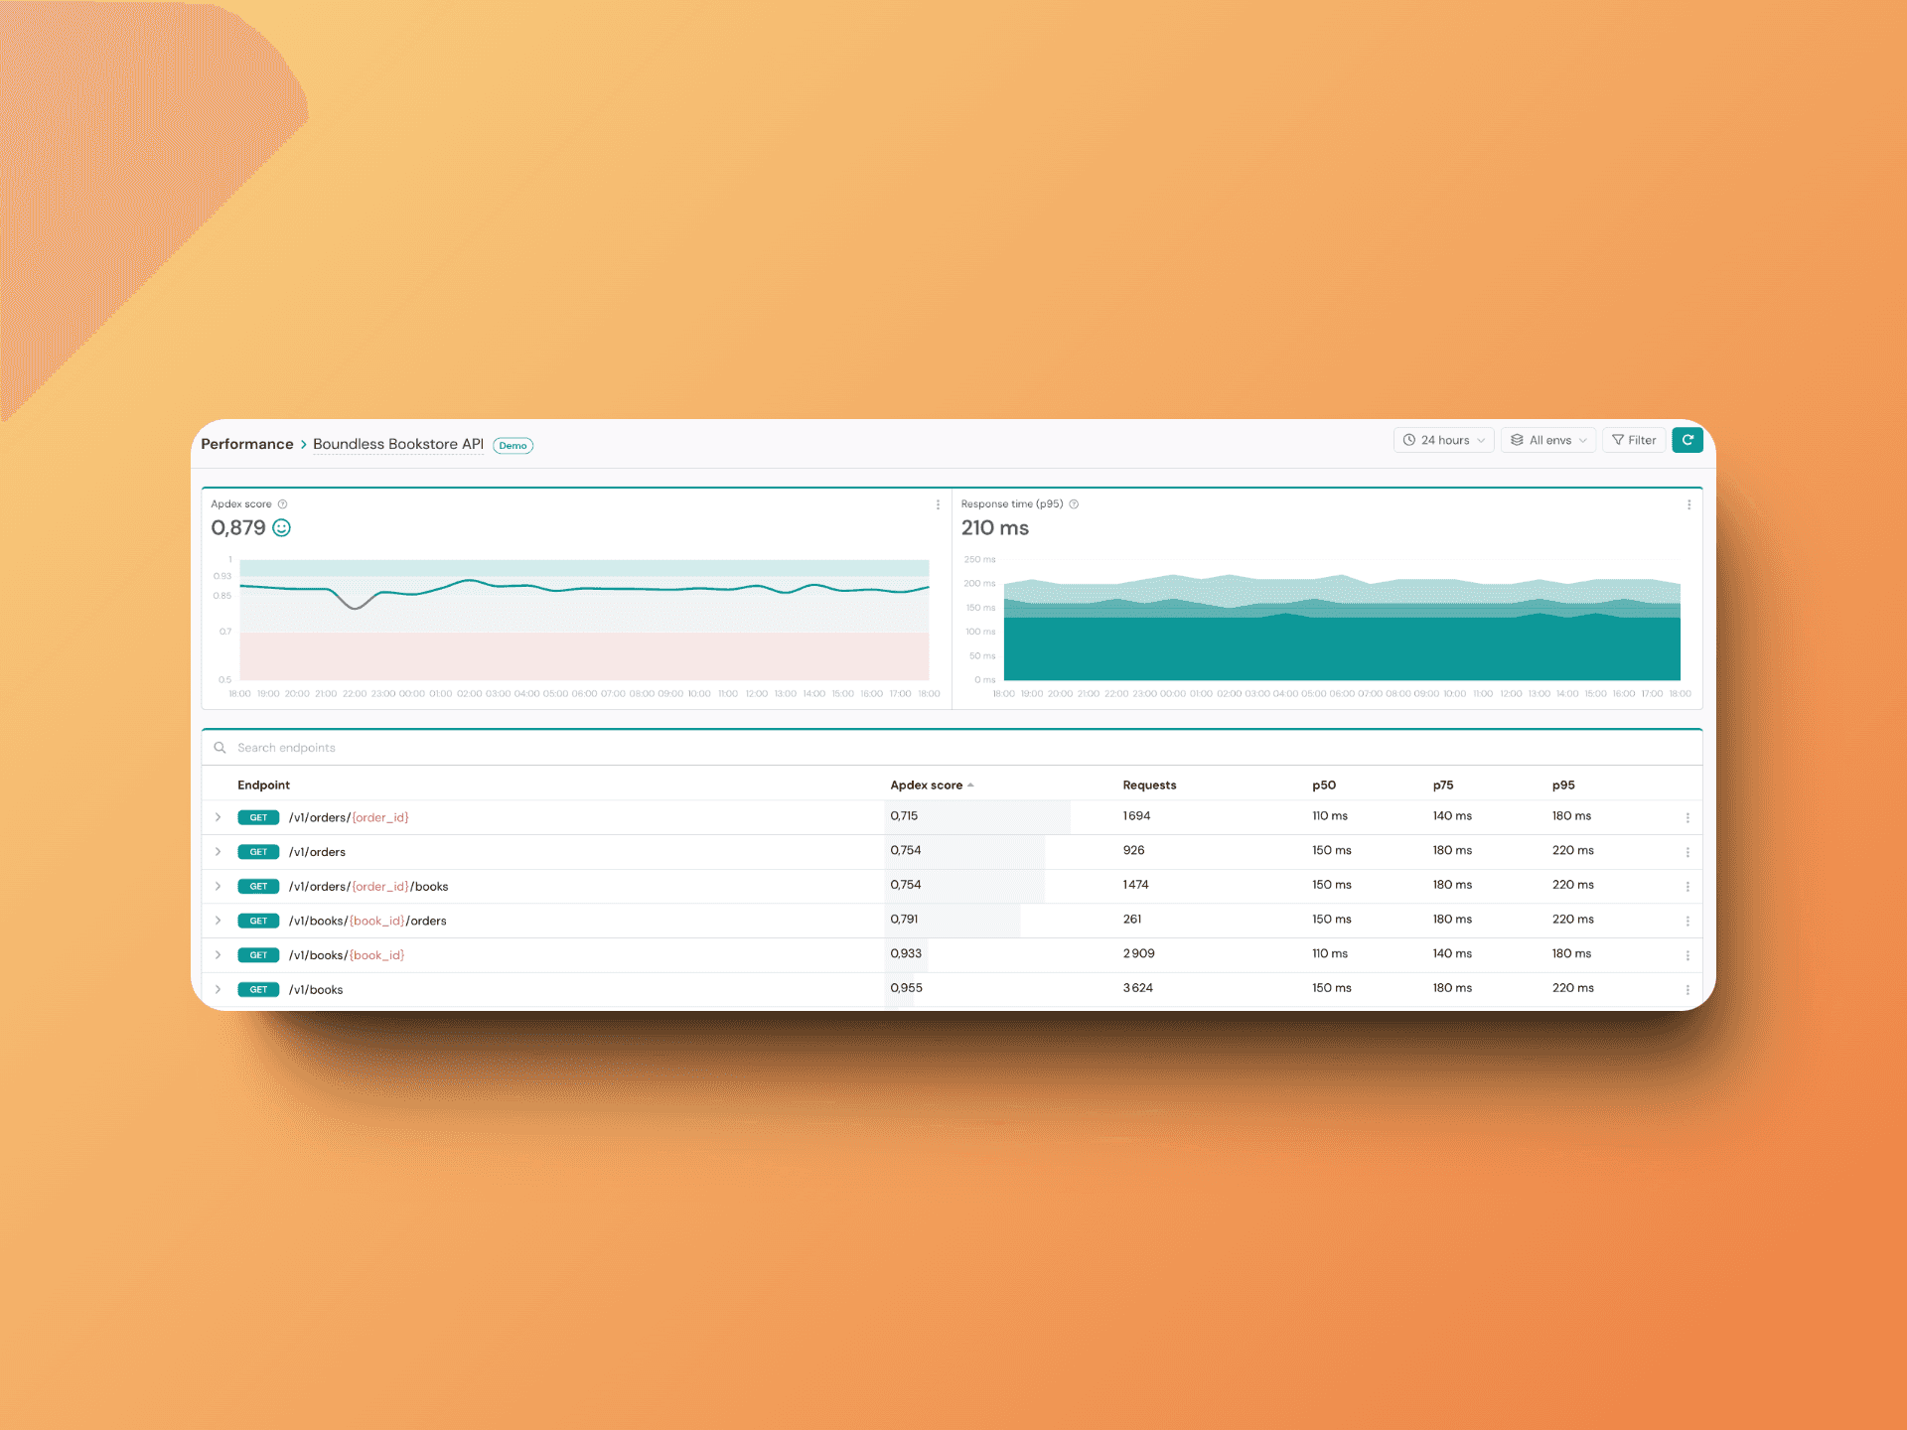Viewport: 1907px width, 1430px height.
Task: Click the filter funnel icon on the Filter button
Action: tap(1618, 440)
